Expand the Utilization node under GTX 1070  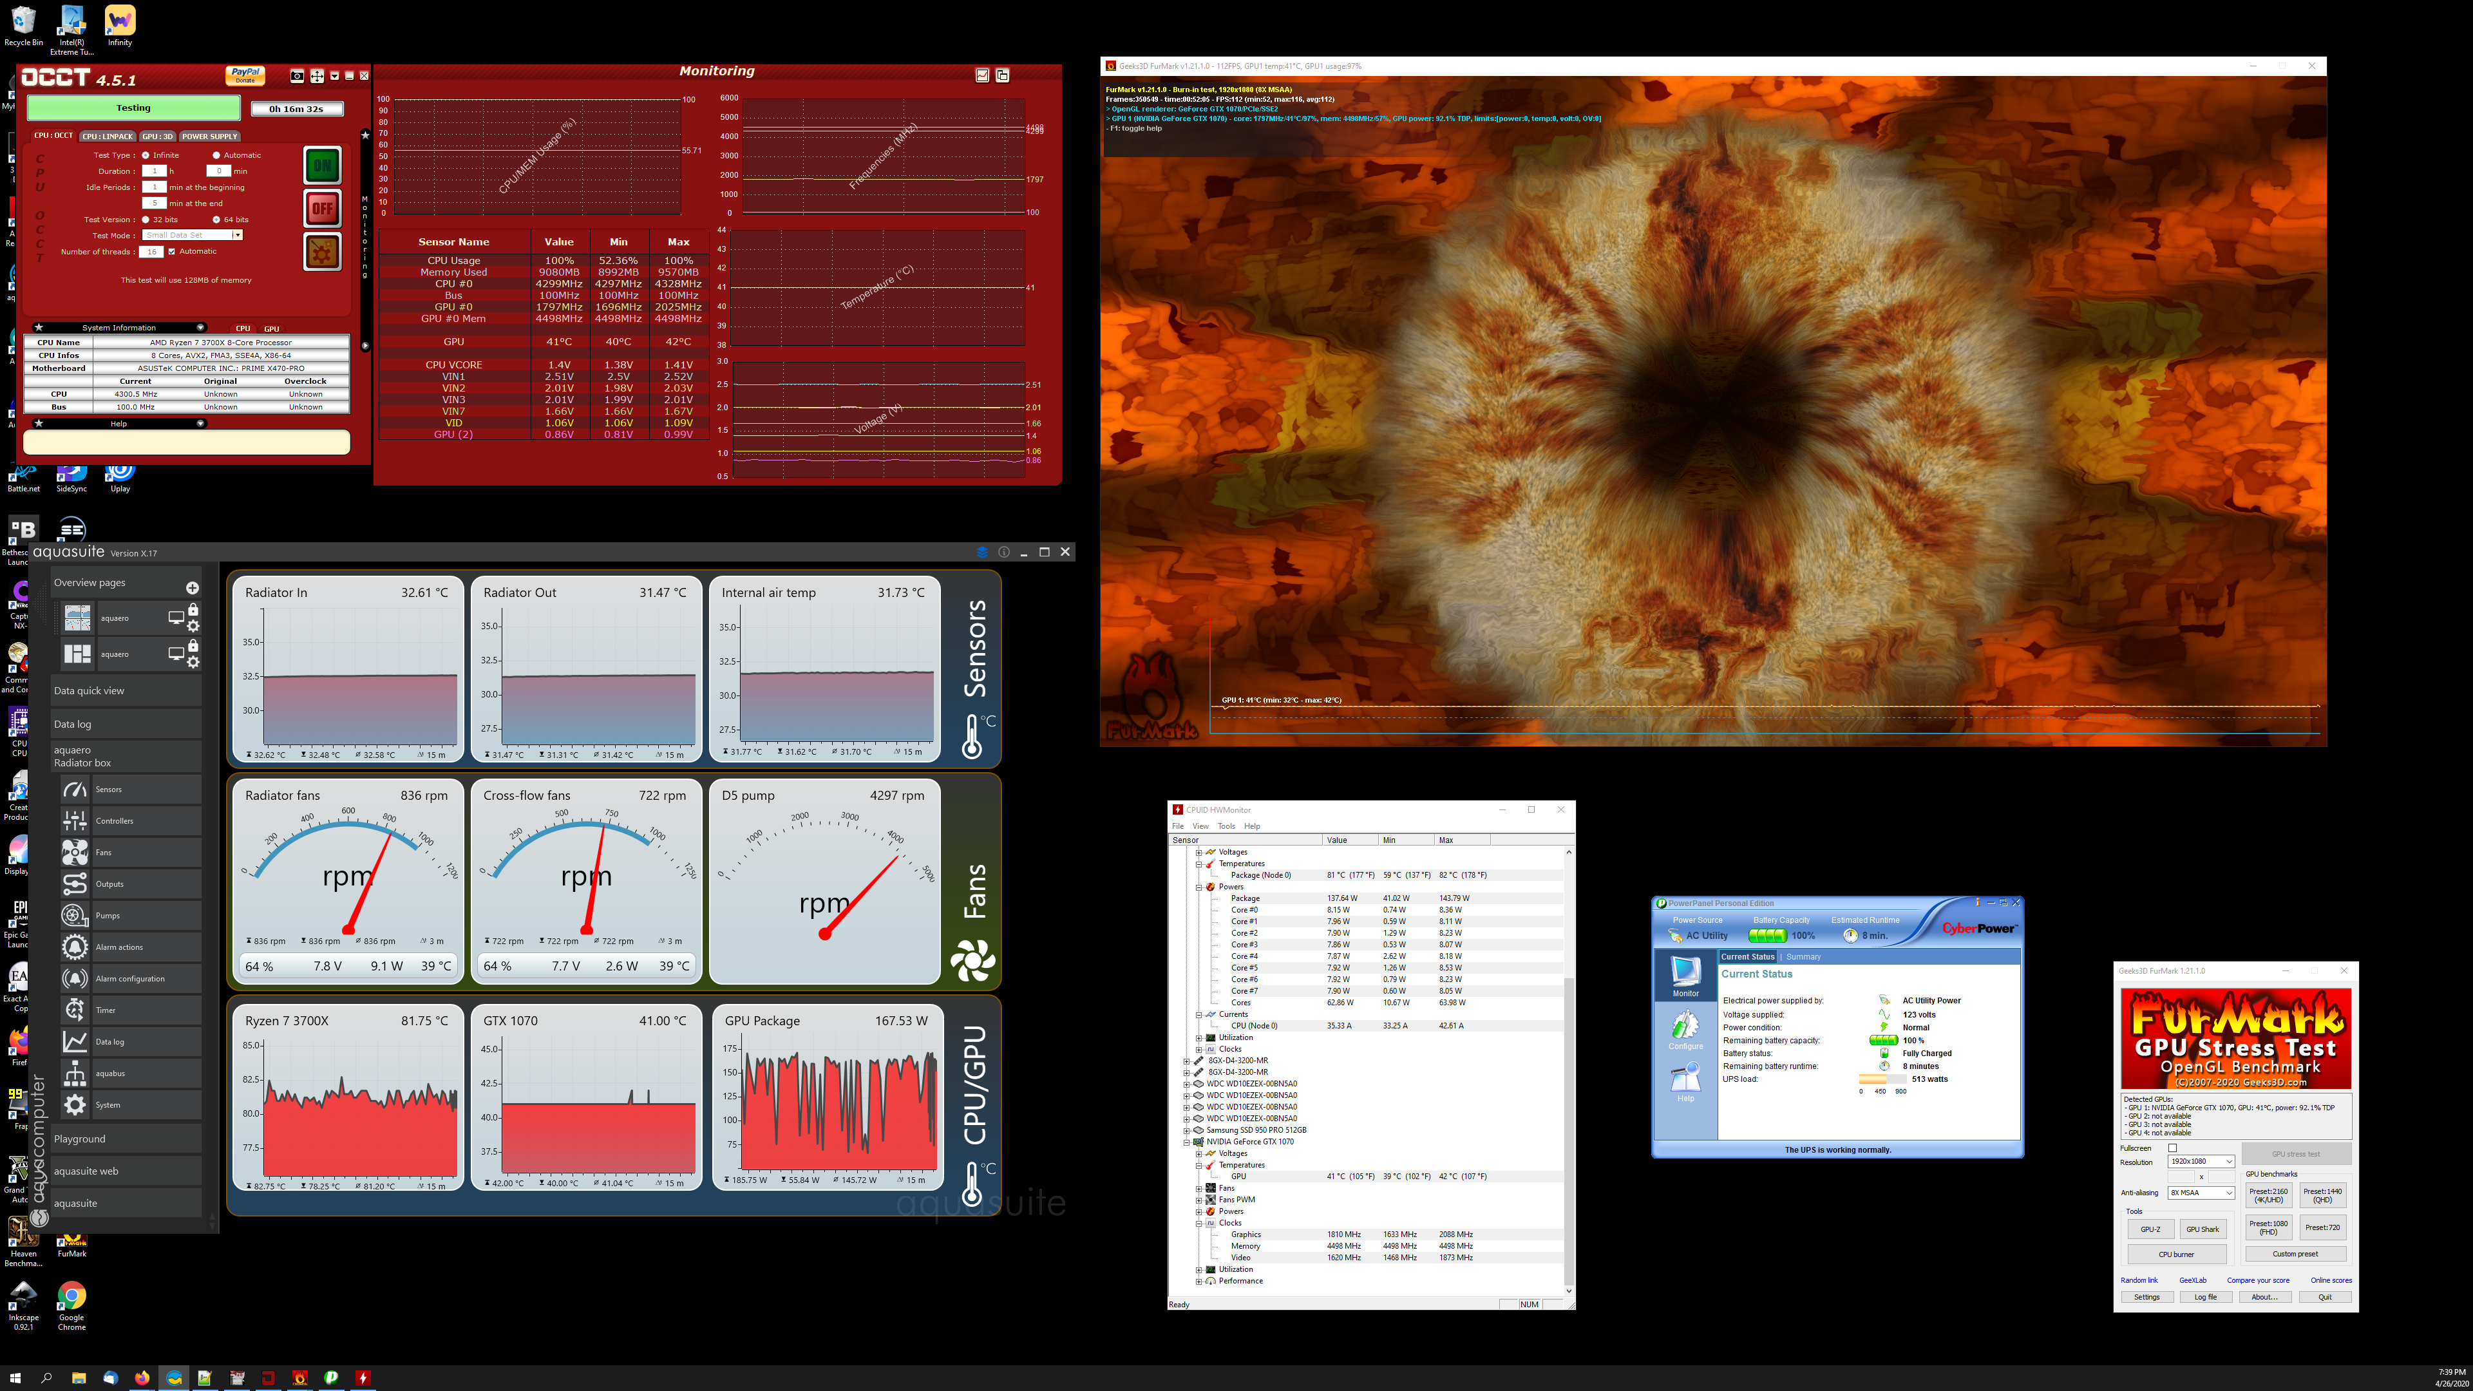[1198, 1269]
